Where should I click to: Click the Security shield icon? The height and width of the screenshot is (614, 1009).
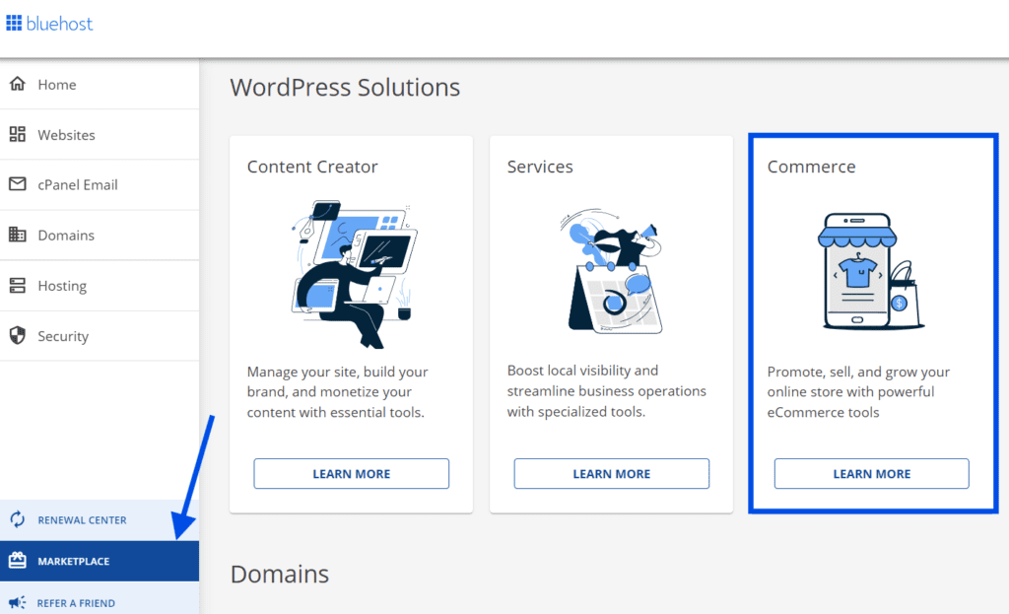point(18,335)
